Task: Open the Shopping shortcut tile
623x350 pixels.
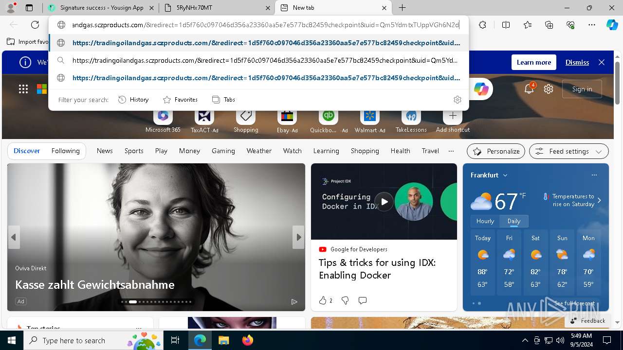Action: [x=246, y=121]
